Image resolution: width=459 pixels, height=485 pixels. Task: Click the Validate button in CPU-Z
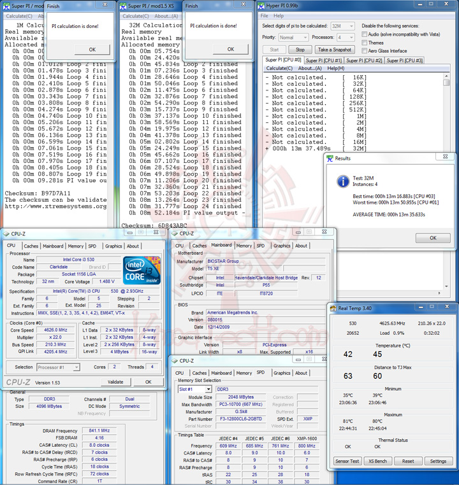pos(115,382)
